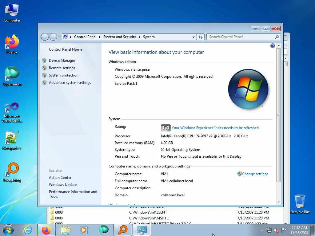The image size is (315, 236).
Task: Open address bar history dropdown
Action: [x=193, y=37]
